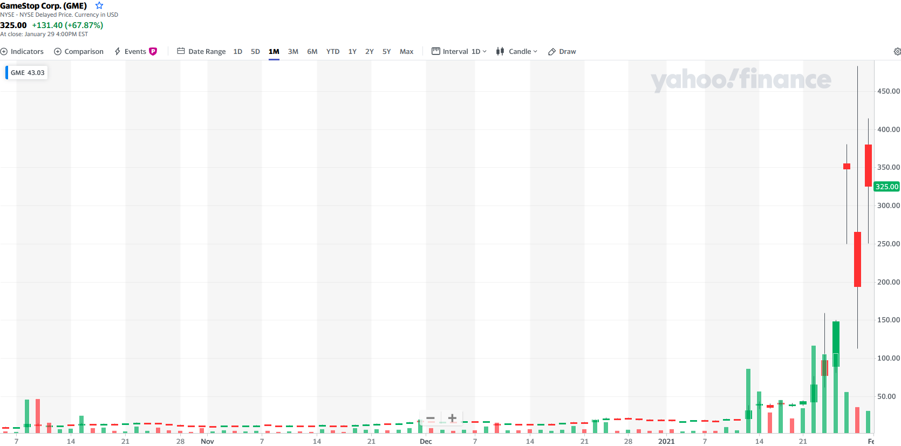Zoom in with the plus button
Image resolution: width=901 pixels, height=446 pixels.
point(452,418)
